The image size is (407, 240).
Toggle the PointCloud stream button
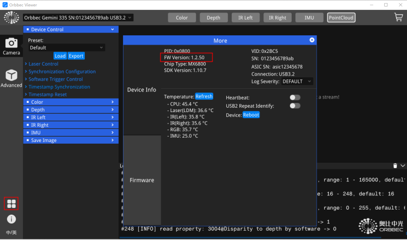pyautogui.click(x=341, y=17)
